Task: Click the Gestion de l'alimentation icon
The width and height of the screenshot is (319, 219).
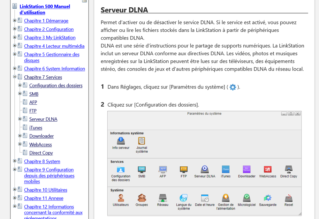Action: 226,198
